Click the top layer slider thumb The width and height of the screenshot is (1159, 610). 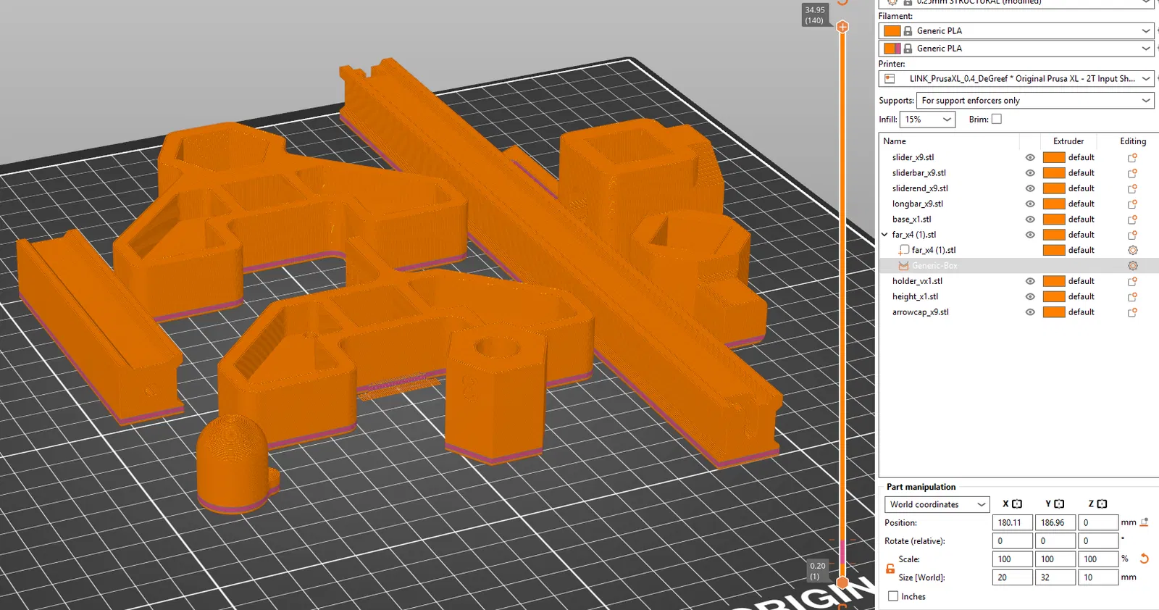point(842,27)
